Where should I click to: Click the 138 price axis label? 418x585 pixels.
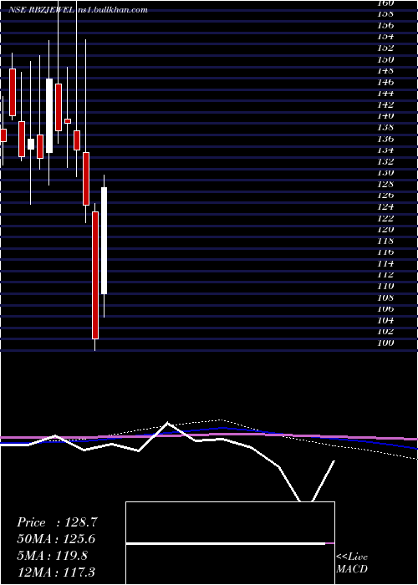point(385,127)
